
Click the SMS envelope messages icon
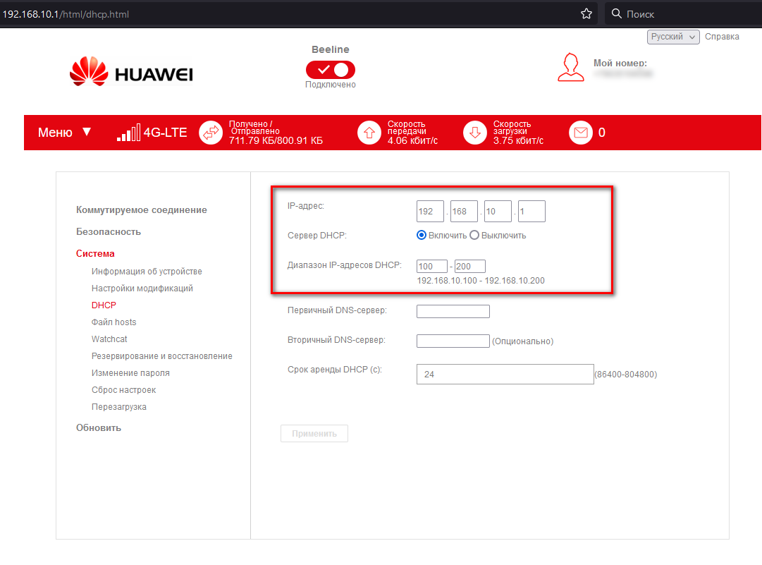tap(581, 133)
